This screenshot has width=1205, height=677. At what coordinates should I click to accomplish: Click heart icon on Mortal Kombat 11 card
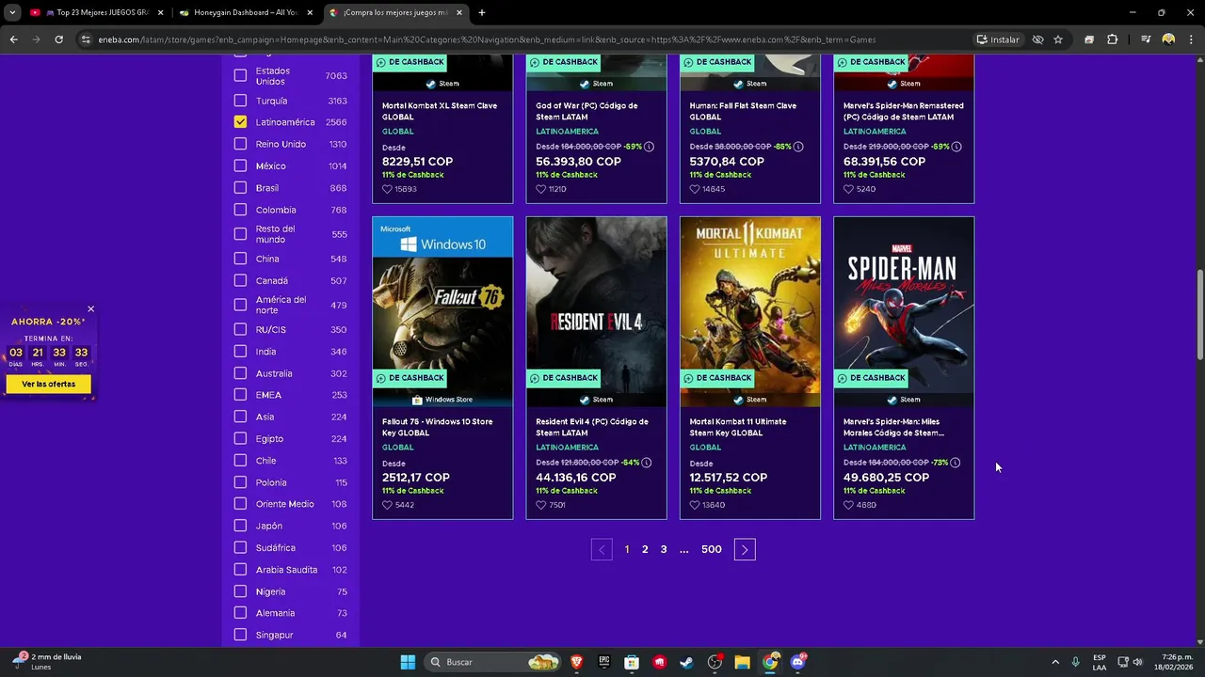[695, 505]
